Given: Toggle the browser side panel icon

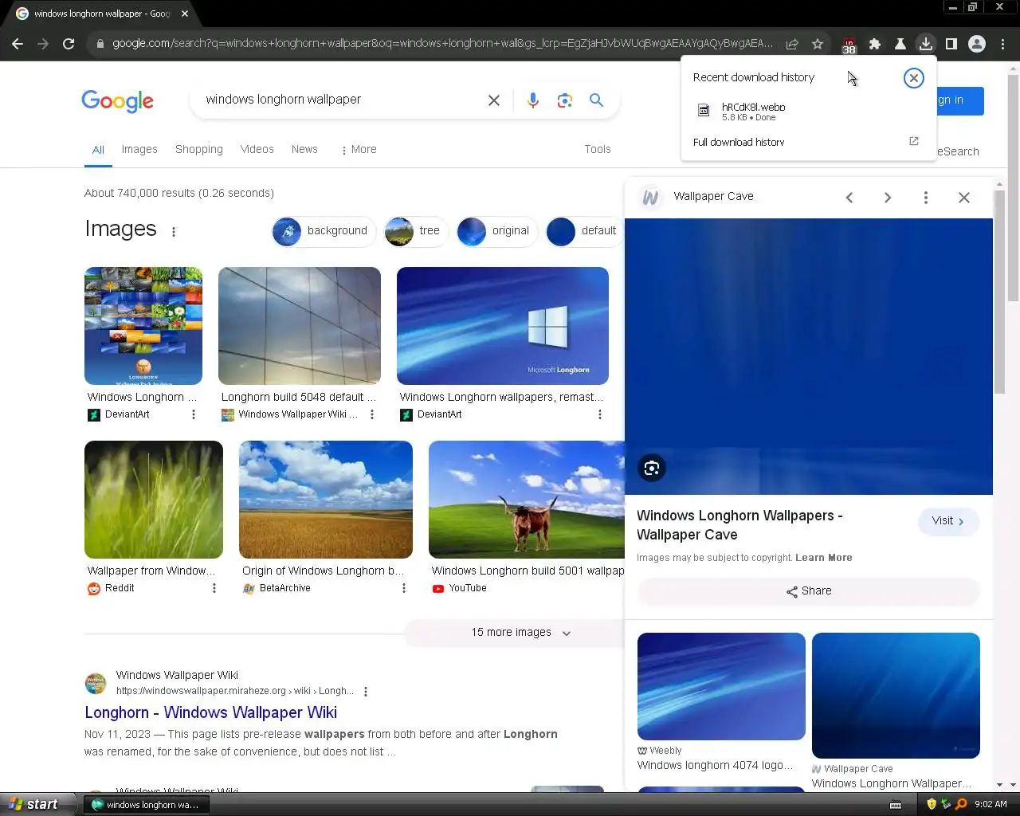Looking at the screenshot, I should pos(951,44).
